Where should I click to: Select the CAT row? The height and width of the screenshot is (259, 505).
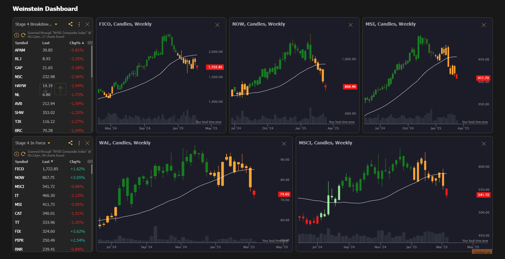click(x=51, y=214)
